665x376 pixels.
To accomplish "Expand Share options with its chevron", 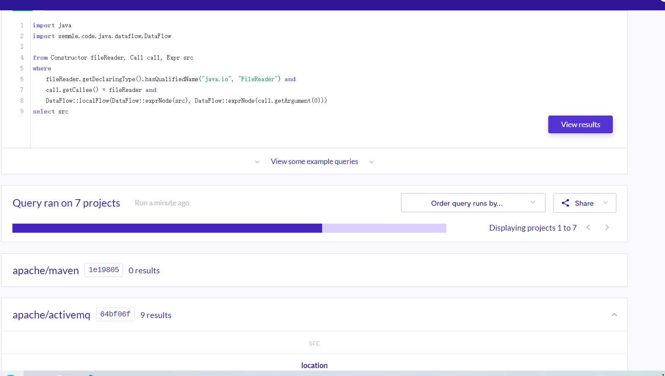I will [605, 203].
